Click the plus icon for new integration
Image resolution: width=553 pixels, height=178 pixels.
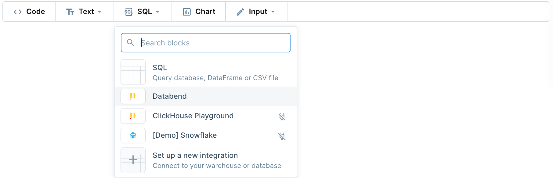(133, 160)
